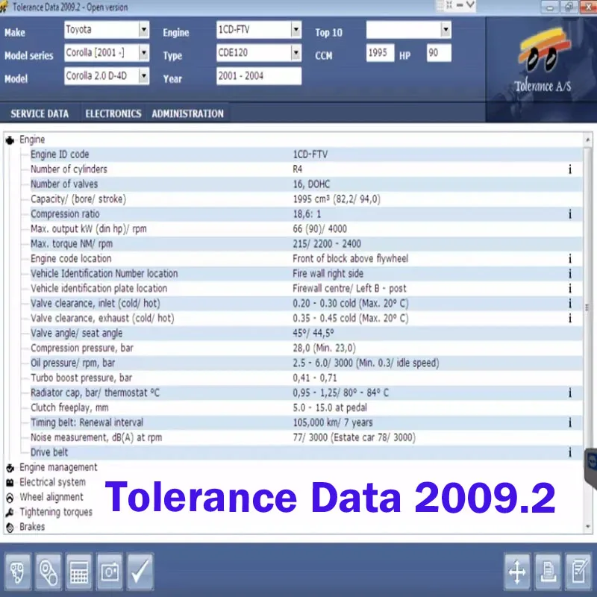This screenshot has width=597, height=597.
Task: Open the Engine dropdown
Action: pyautogui.click(x=296, y=30)
